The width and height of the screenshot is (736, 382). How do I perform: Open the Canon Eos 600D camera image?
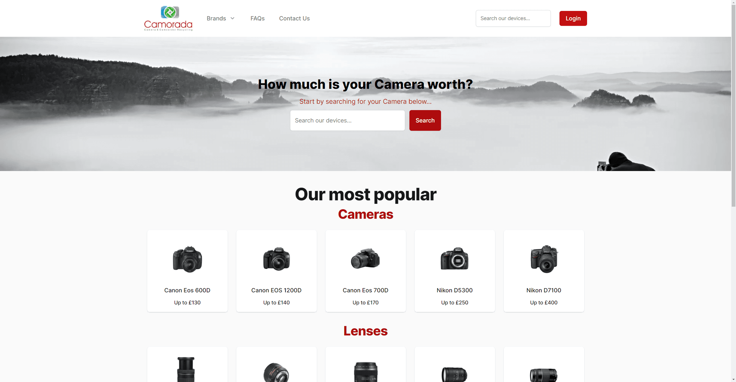[x=187, y=259]
